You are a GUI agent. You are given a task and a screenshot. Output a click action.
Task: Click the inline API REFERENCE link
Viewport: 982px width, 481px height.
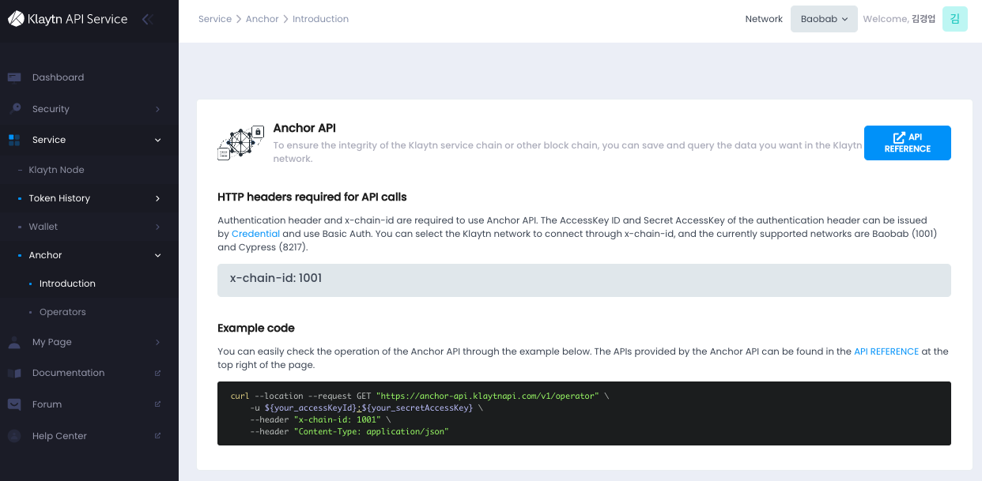[x=886, y=351]
